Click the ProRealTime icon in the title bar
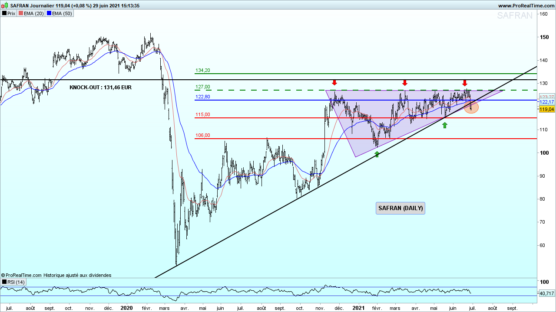This screenshot has height=312, width=556. [x=6, y=6]
